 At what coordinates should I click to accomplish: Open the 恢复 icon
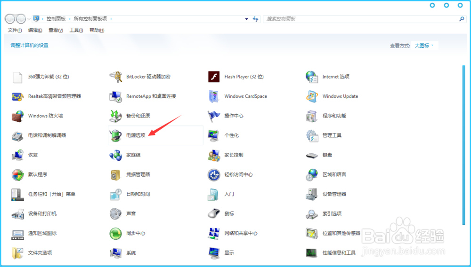tap(17, 155)
